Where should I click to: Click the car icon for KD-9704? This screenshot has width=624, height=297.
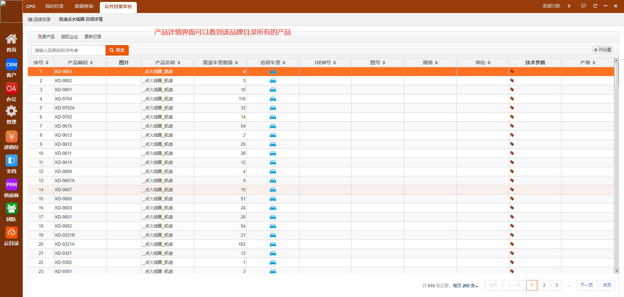273,99
